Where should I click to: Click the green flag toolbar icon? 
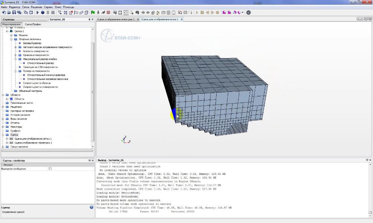(x=93, y=12)
